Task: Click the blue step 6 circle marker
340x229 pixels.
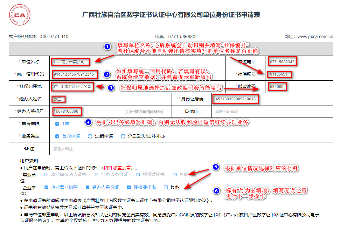Action: pos(216,191)
